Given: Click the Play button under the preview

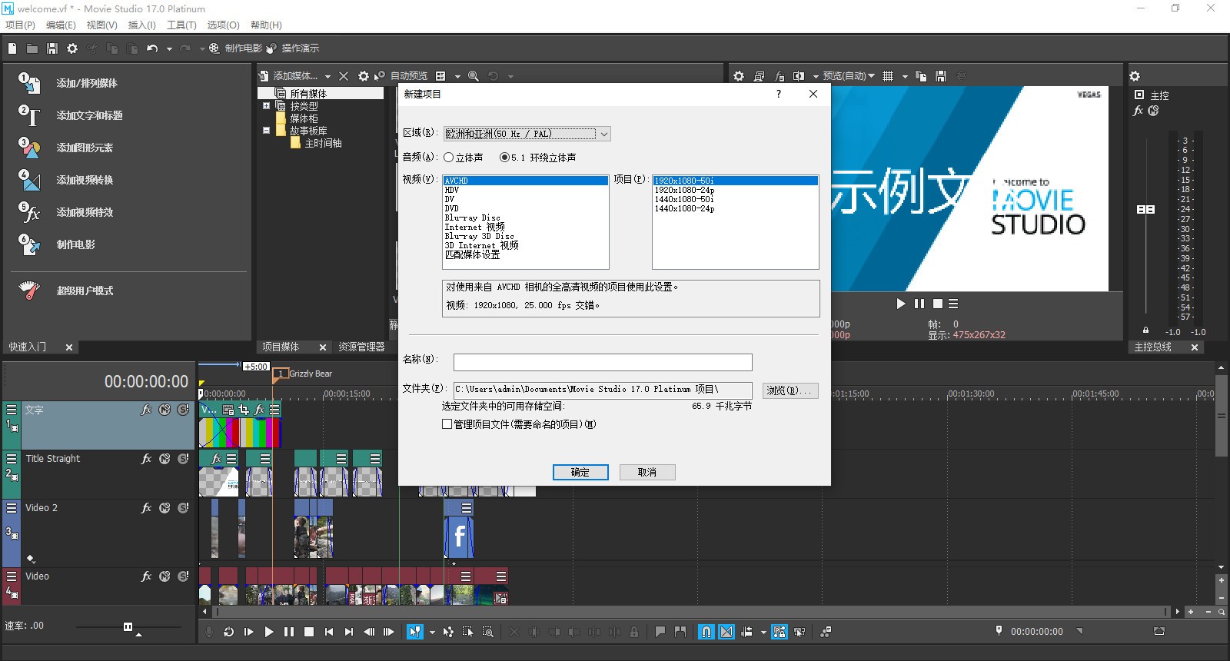Looking at the screenshot, I should [x=900, y=304].
